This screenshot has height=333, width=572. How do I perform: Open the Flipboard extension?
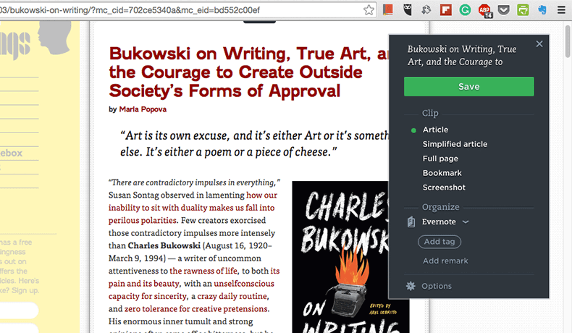(446, 10)
